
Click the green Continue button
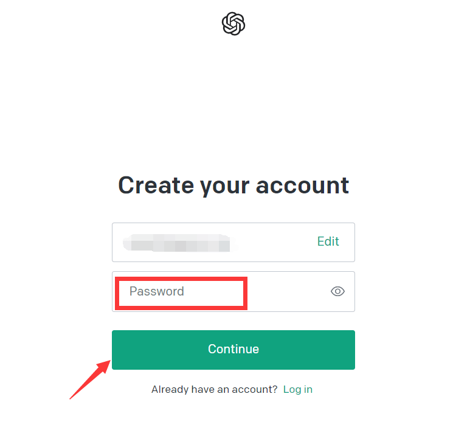point(233,350)
